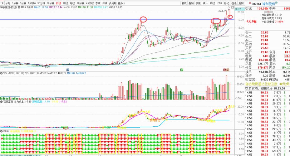The height and width of the screenshot is (156, 290).
Task: Click the MA200: 9.42 legend value
Action: click(101, 7)
